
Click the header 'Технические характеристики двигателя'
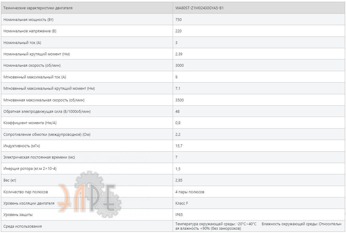pos(38,8)
